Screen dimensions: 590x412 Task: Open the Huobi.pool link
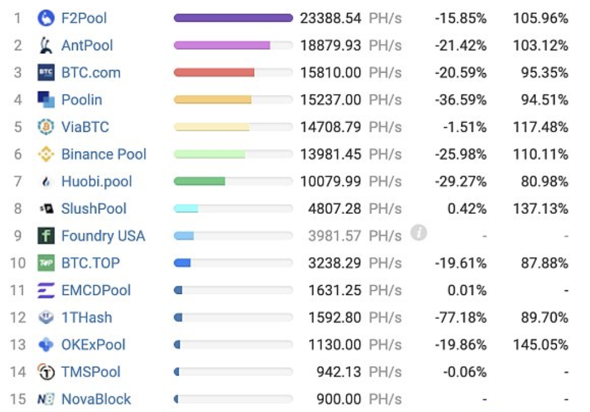(97, 181)
